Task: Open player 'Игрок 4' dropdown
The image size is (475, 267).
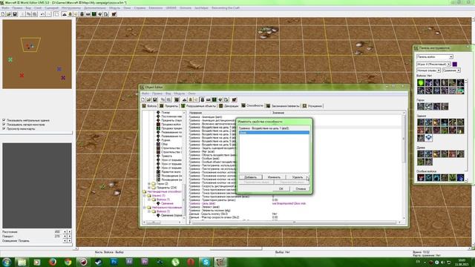Action: (433, 65)
